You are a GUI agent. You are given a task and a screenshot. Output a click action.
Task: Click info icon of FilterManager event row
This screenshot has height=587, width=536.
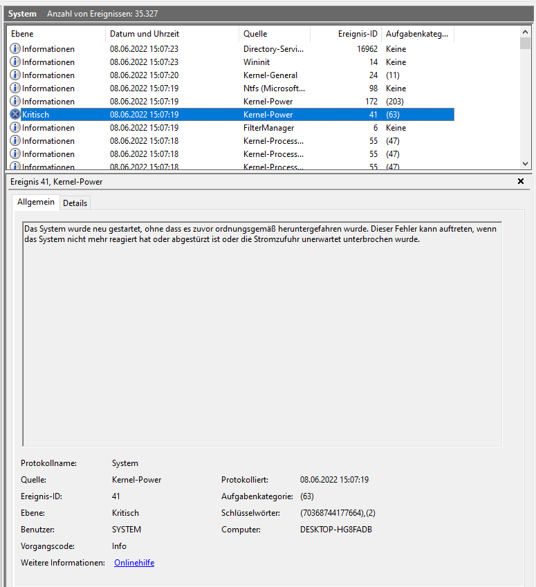click(x=15, y=128)
